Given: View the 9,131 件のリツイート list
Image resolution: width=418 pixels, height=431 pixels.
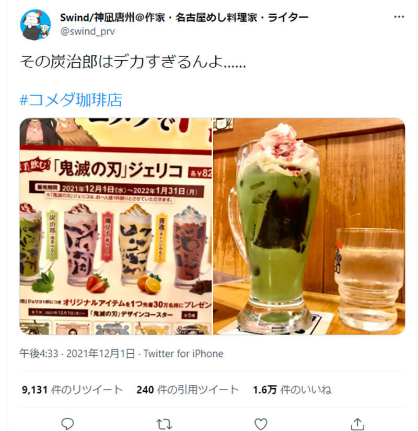Looking at the screenshot, I should coord(72,390).
